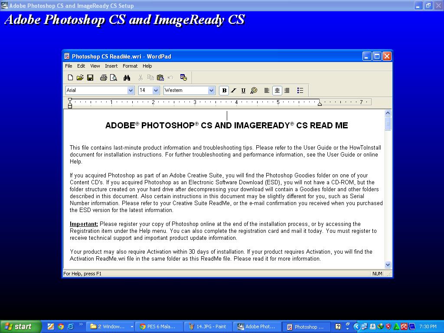This screenshot has width=444, height=333.
Task: Toggle Bold formatting button
Action: click(x=224, y=90)
